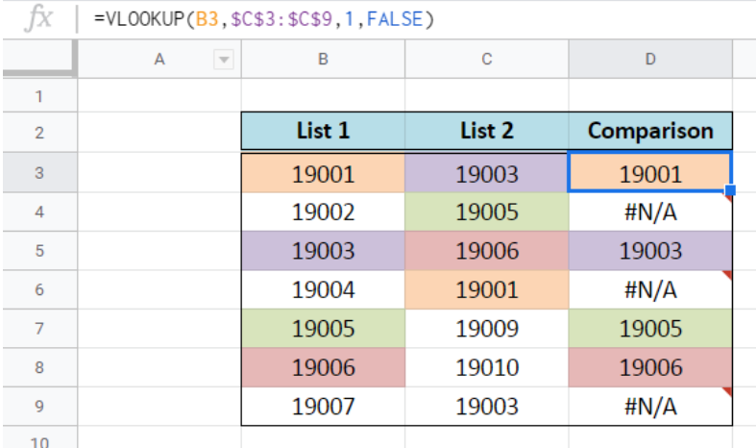Select column C header
Viewport: 756px width, 448px height.
(x=487, y=59)
